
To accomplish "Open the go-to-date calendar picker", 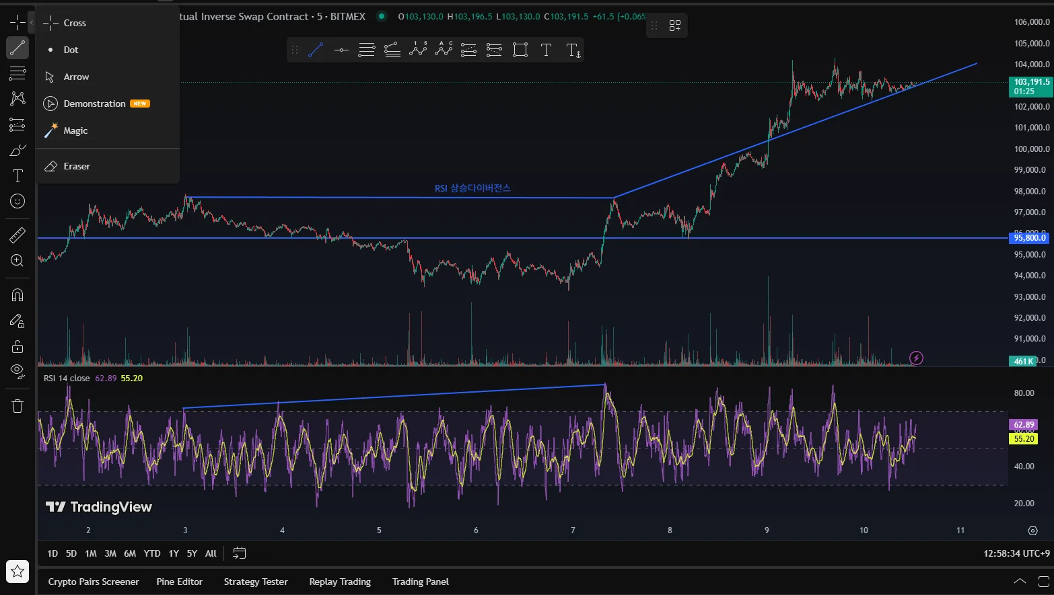I will tap(239, 553).
